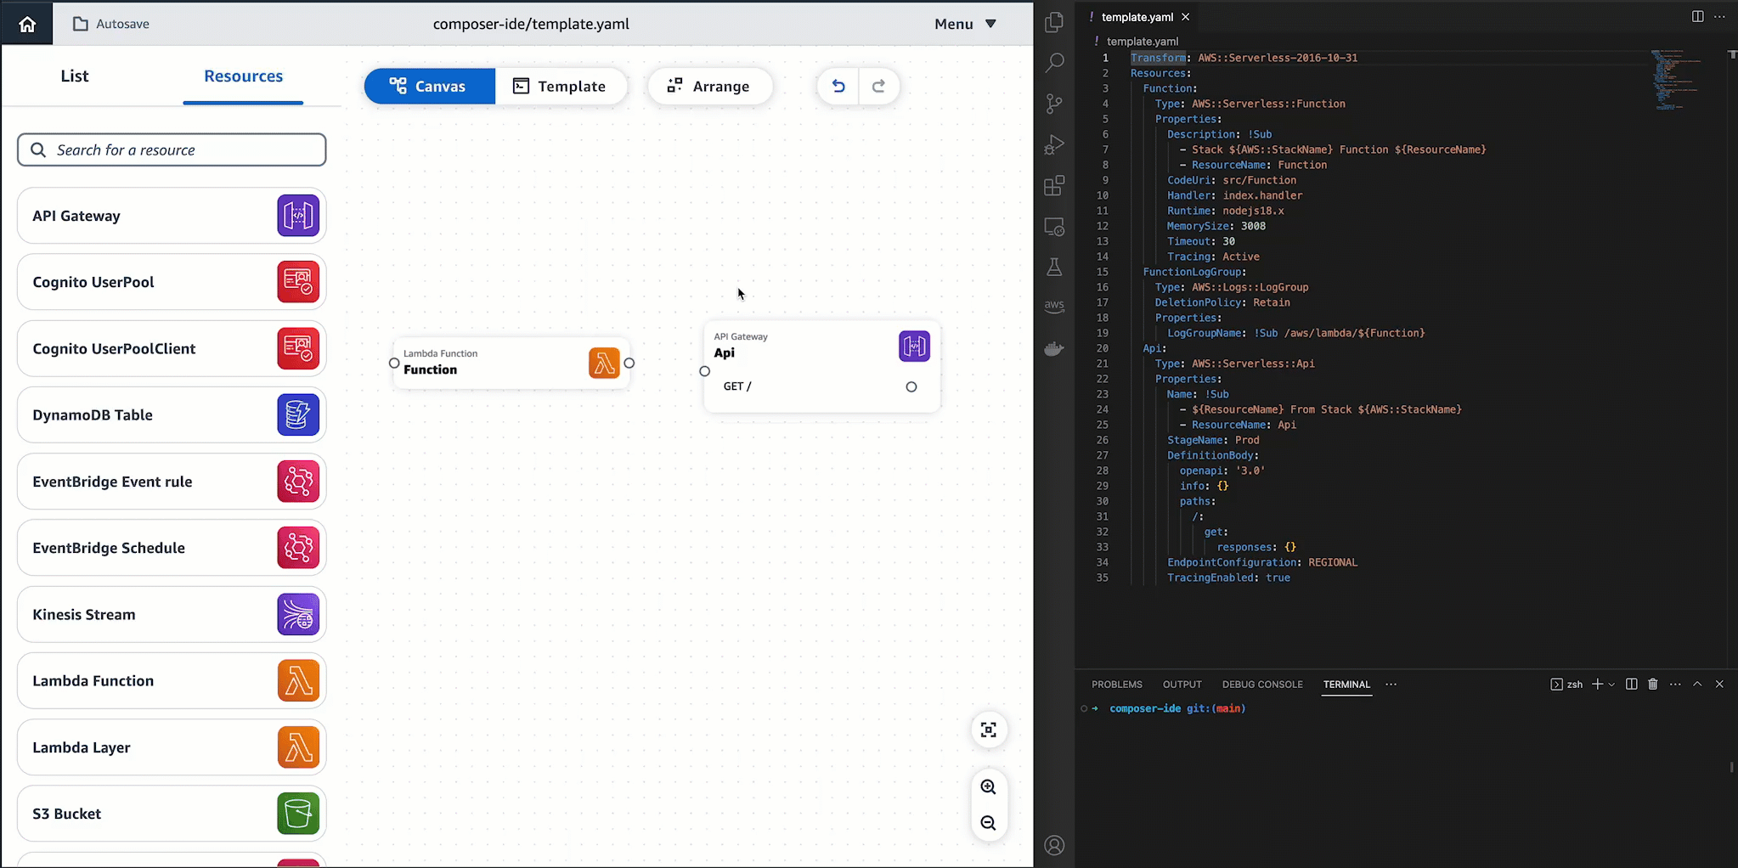Click the Cognito UserPool resource icon

tap(297, 281)
